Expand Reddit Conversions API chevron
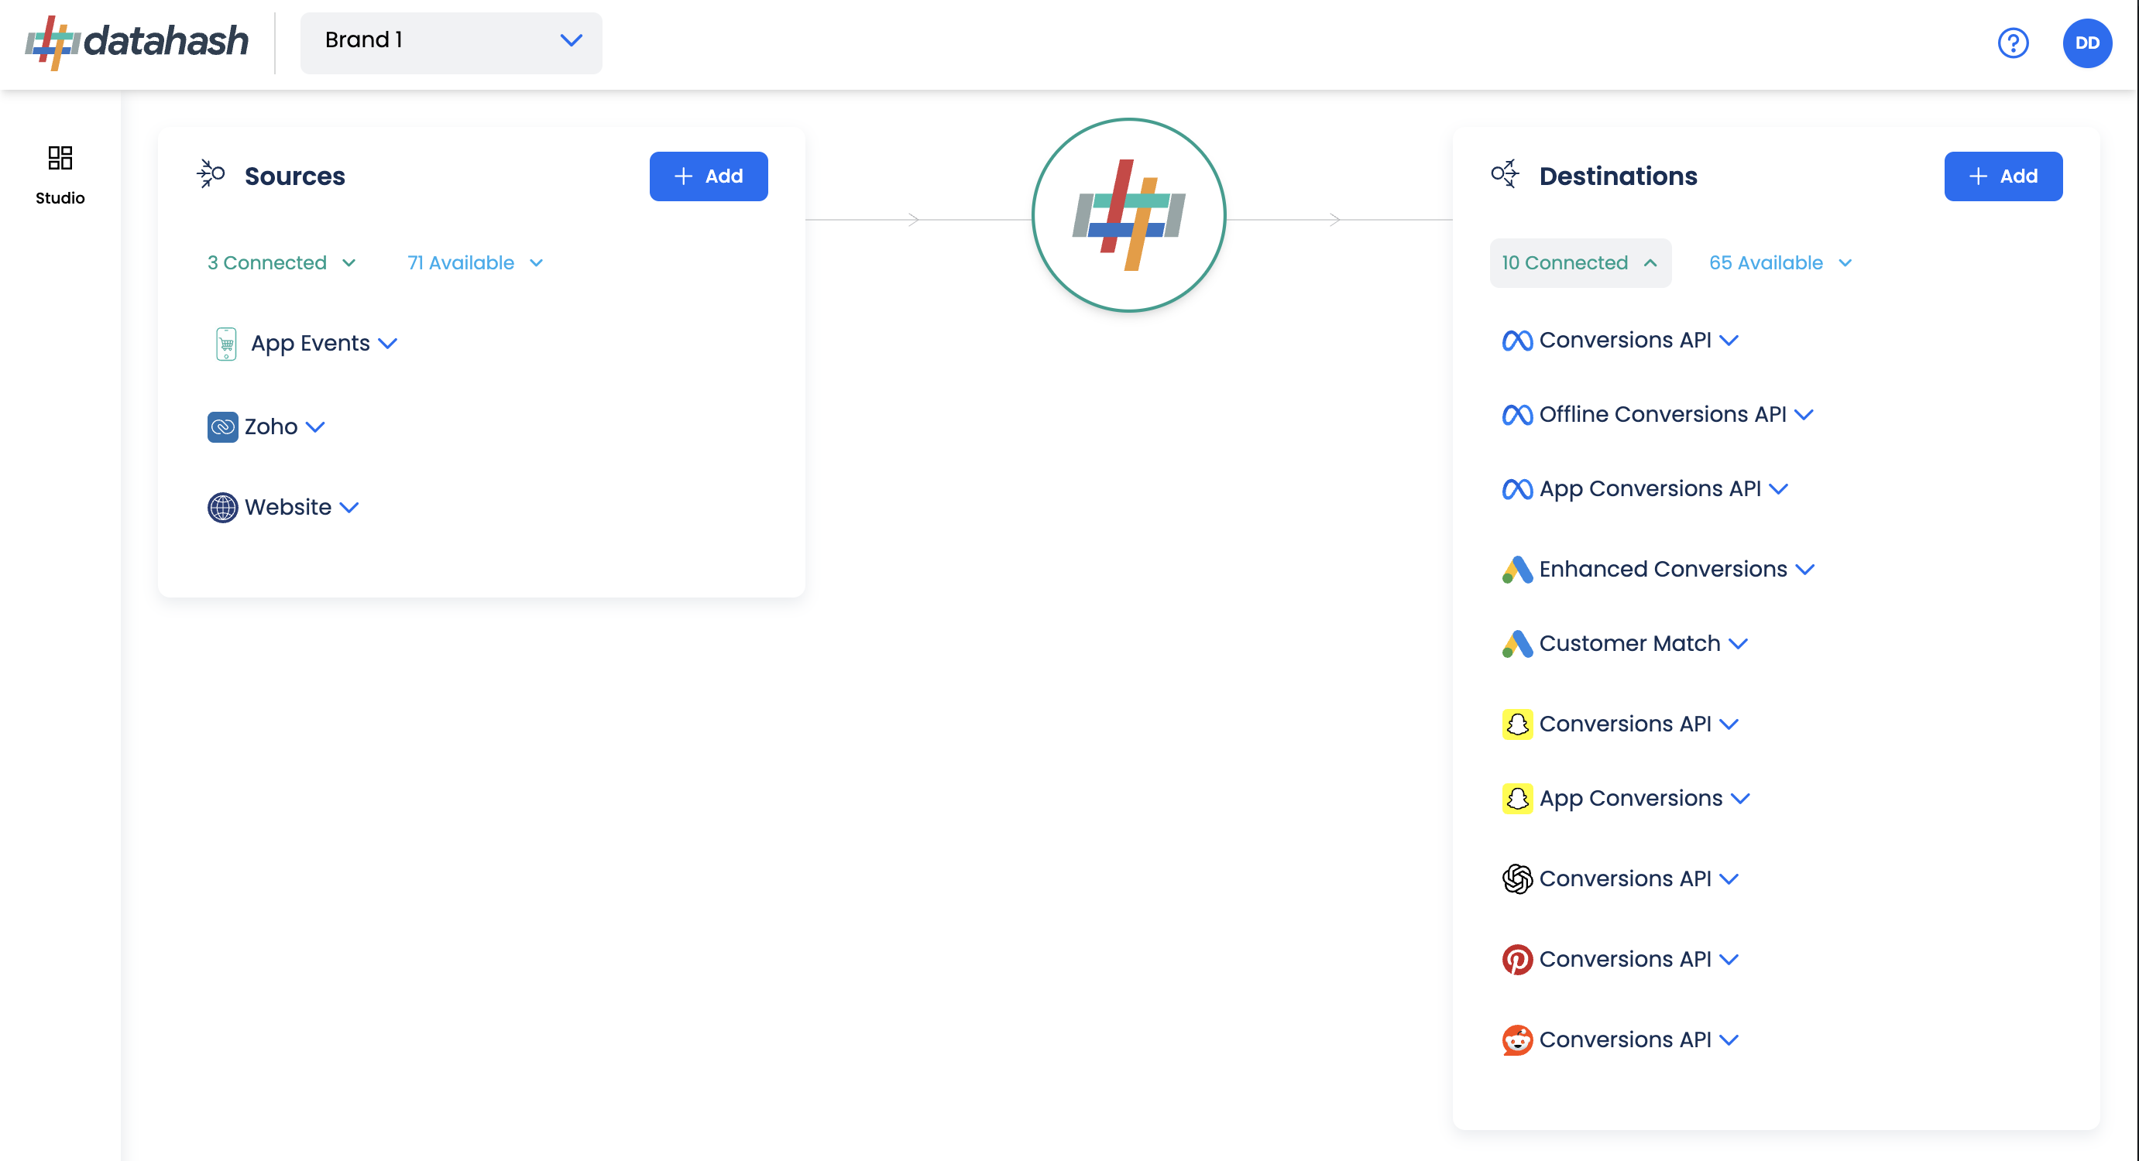 pyautogui.click(x=1729, y=1039)
